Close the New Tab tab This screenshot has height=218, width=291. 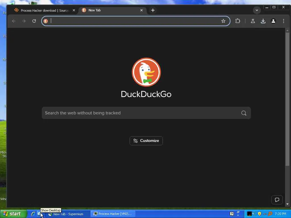(142, 11)
